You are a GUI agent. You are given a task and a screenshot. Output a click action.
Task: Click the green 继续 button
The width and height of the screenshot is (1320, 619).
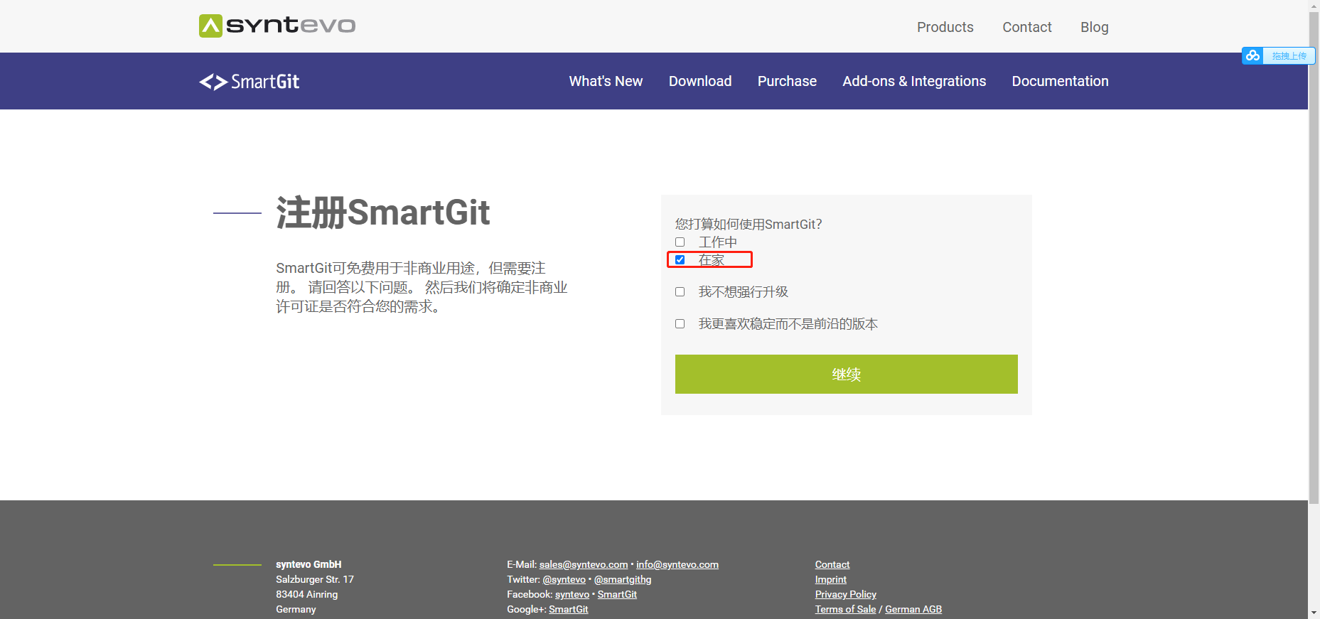coord(846,374)
